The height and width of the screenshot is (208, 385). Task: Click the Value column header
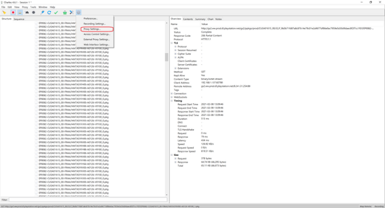[x=204, y=24]
